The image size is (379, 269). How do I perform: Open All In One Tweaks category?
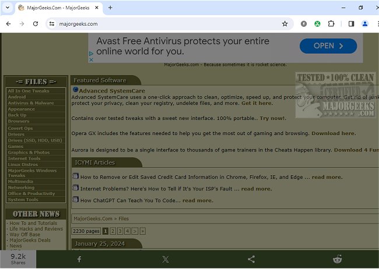click(x=29, y=91)
